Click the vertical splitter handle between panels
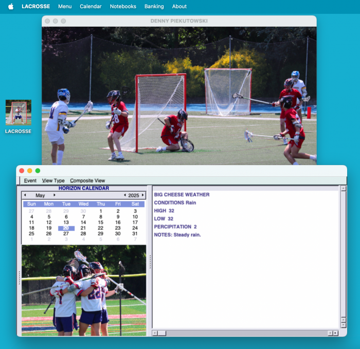This screenshot has height=349, width=360. pyautogui.click(x=150, y=261)
